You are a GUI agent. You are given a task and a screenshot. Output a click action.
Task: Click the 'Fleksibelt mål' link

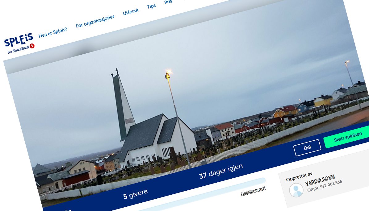[x=253, y=191]
